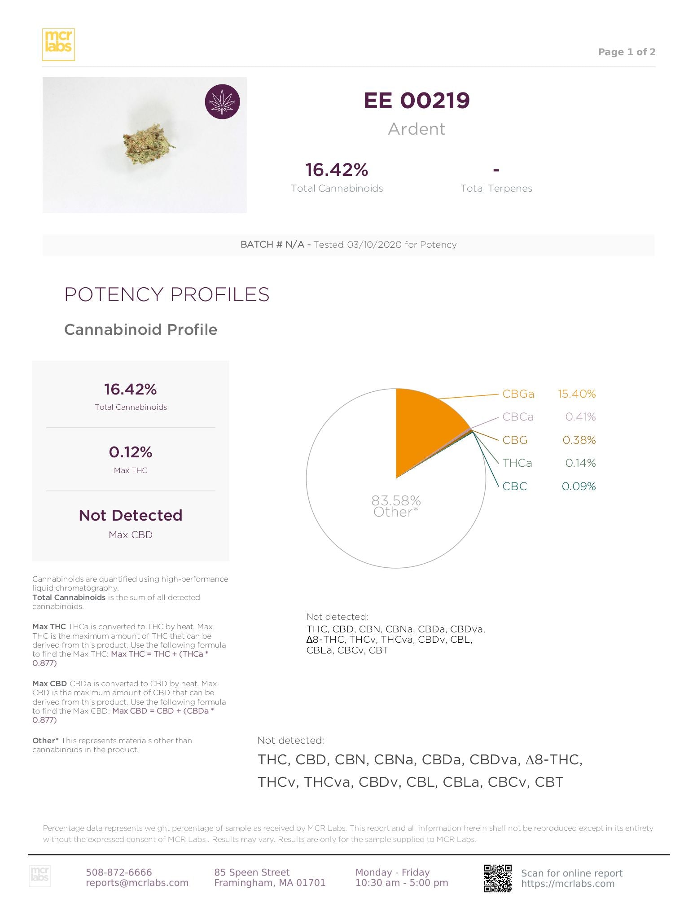Click the gray MCR Labs footer logo
Screen dimensions: 697x903
tap(39, 876)
